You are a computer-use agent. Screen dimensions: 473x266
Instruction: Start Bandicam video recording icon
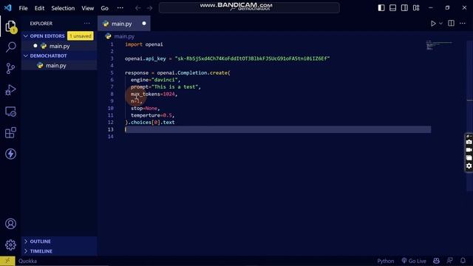[x=469, y=150]
